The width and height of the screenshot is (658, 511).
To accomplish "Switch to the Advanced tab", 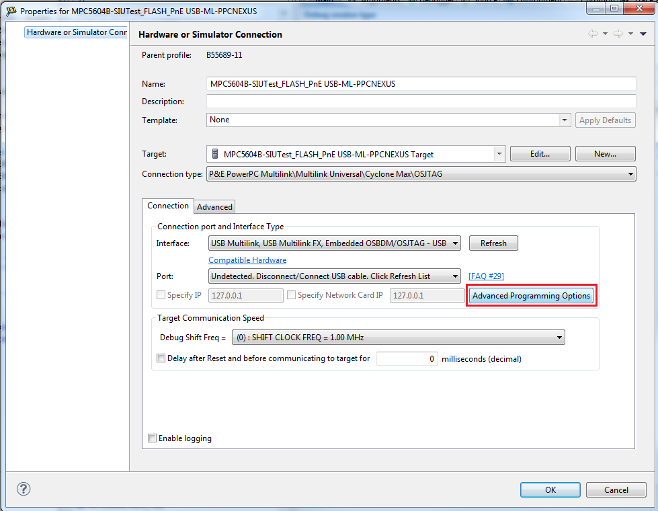I will pos(214,207).
